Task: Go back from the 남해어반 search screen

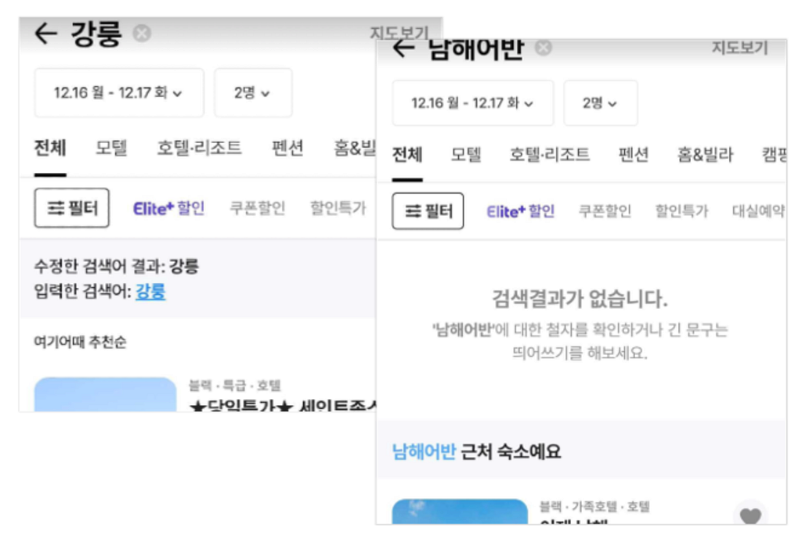Action: pyautogui.click(x=403, y=48)
